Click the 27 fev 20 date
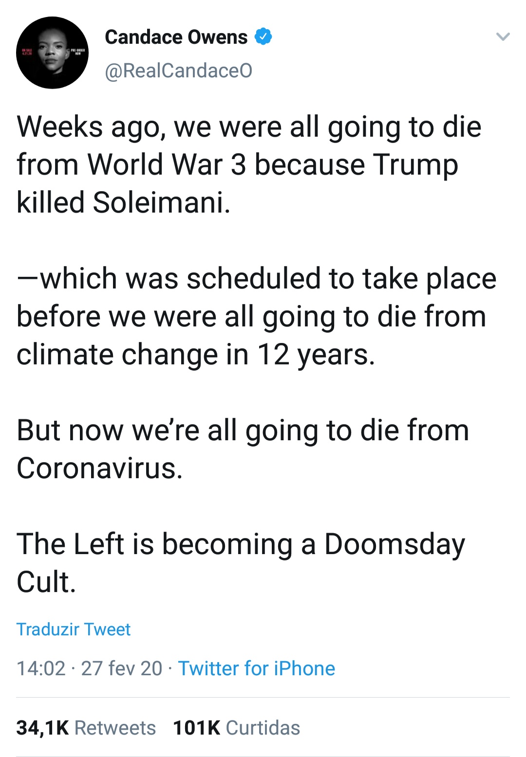Image resolution: width=526 pixels, height=757 pixels. [121, 668]
